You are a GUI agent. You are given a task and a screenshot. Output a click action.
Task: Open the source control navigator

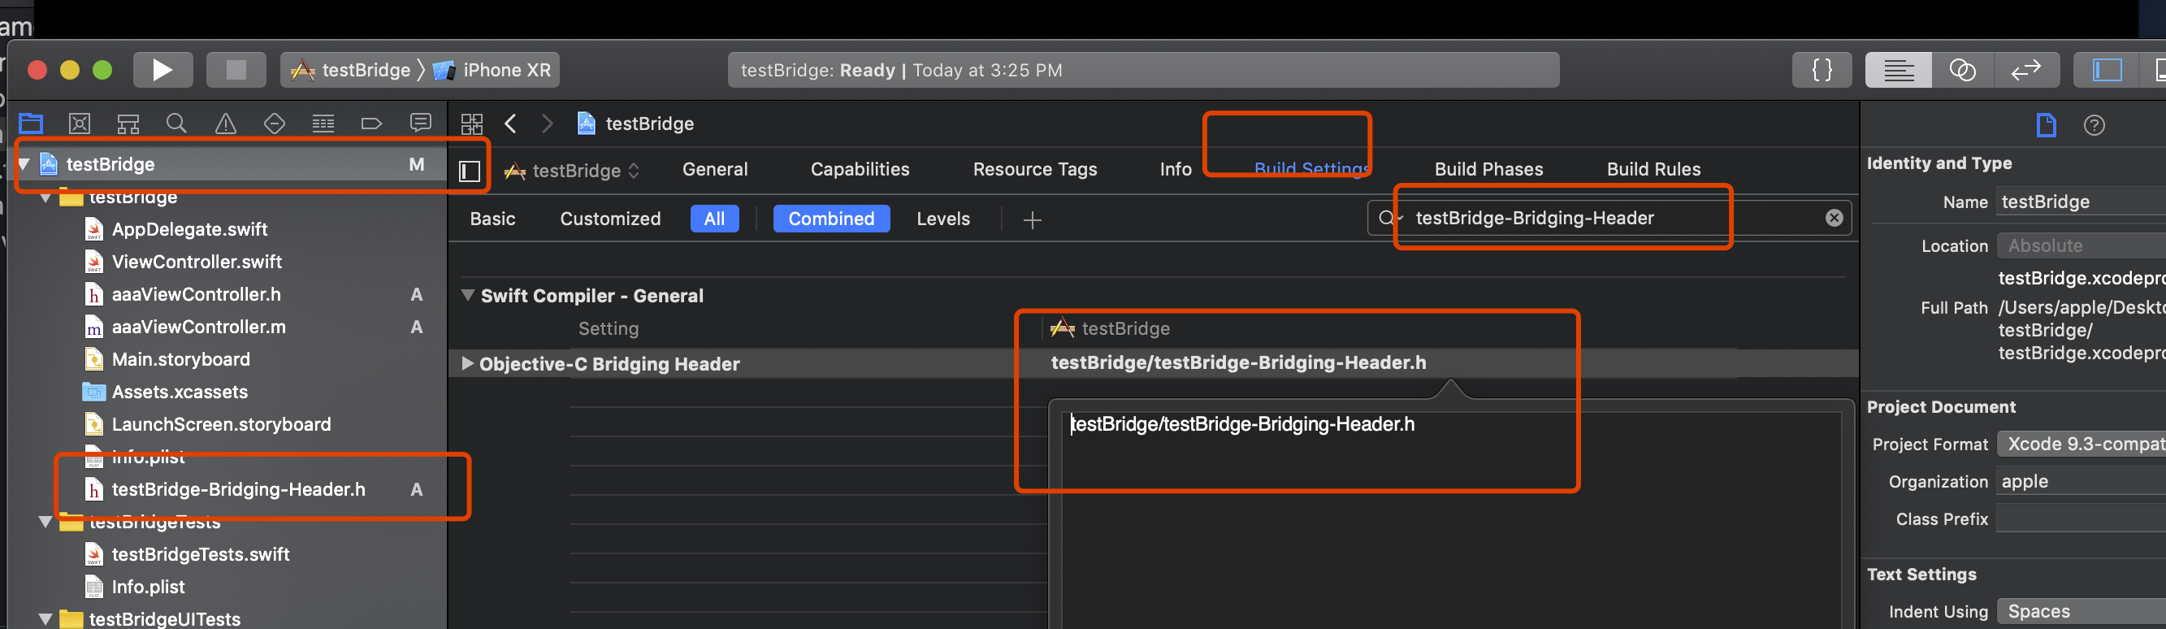coord(80,124)
